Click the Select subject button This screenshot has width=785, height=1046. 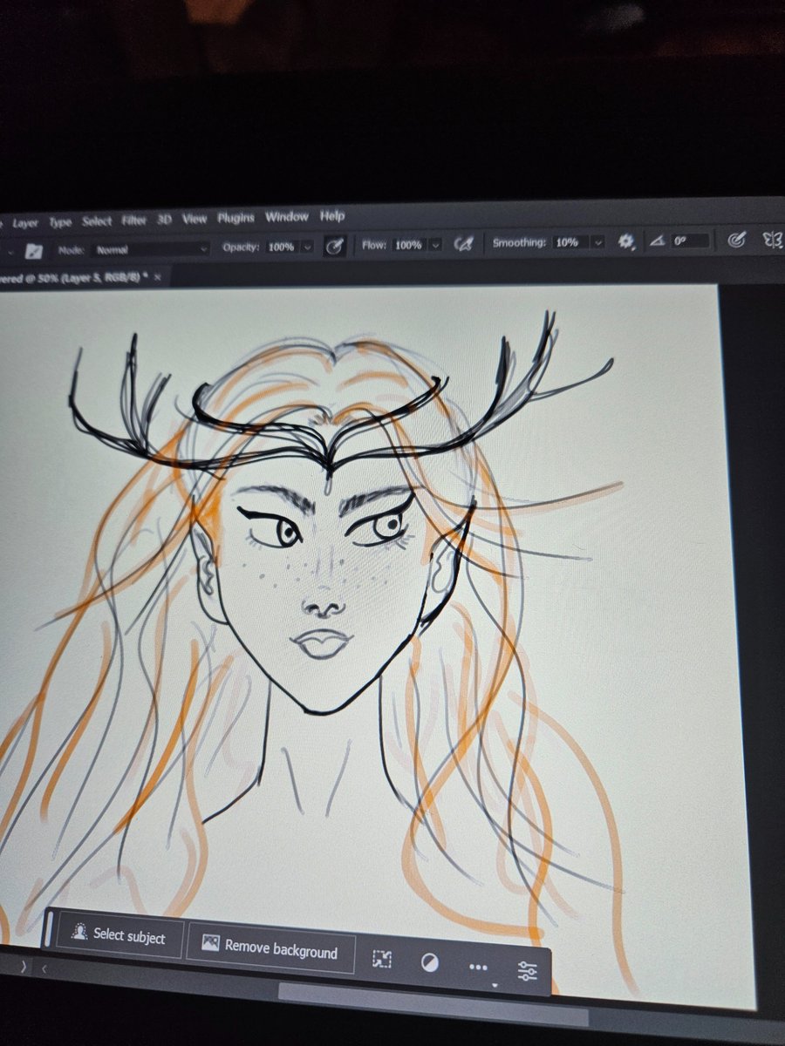point(120,936)
